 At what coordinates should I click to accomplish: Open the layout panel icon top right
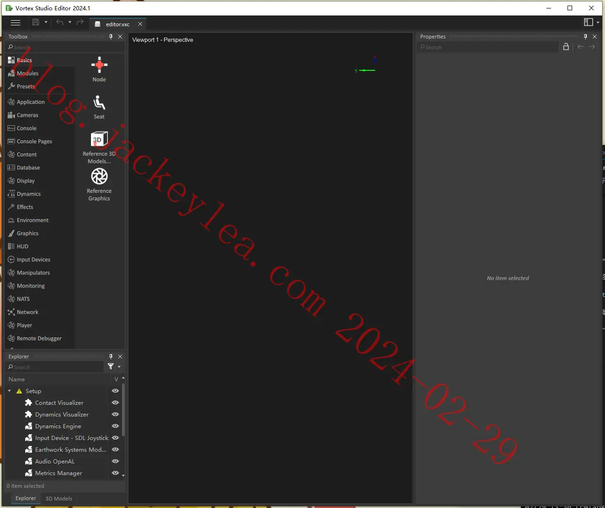588,22
